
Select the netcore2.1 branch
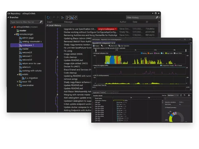pos(27,56)
